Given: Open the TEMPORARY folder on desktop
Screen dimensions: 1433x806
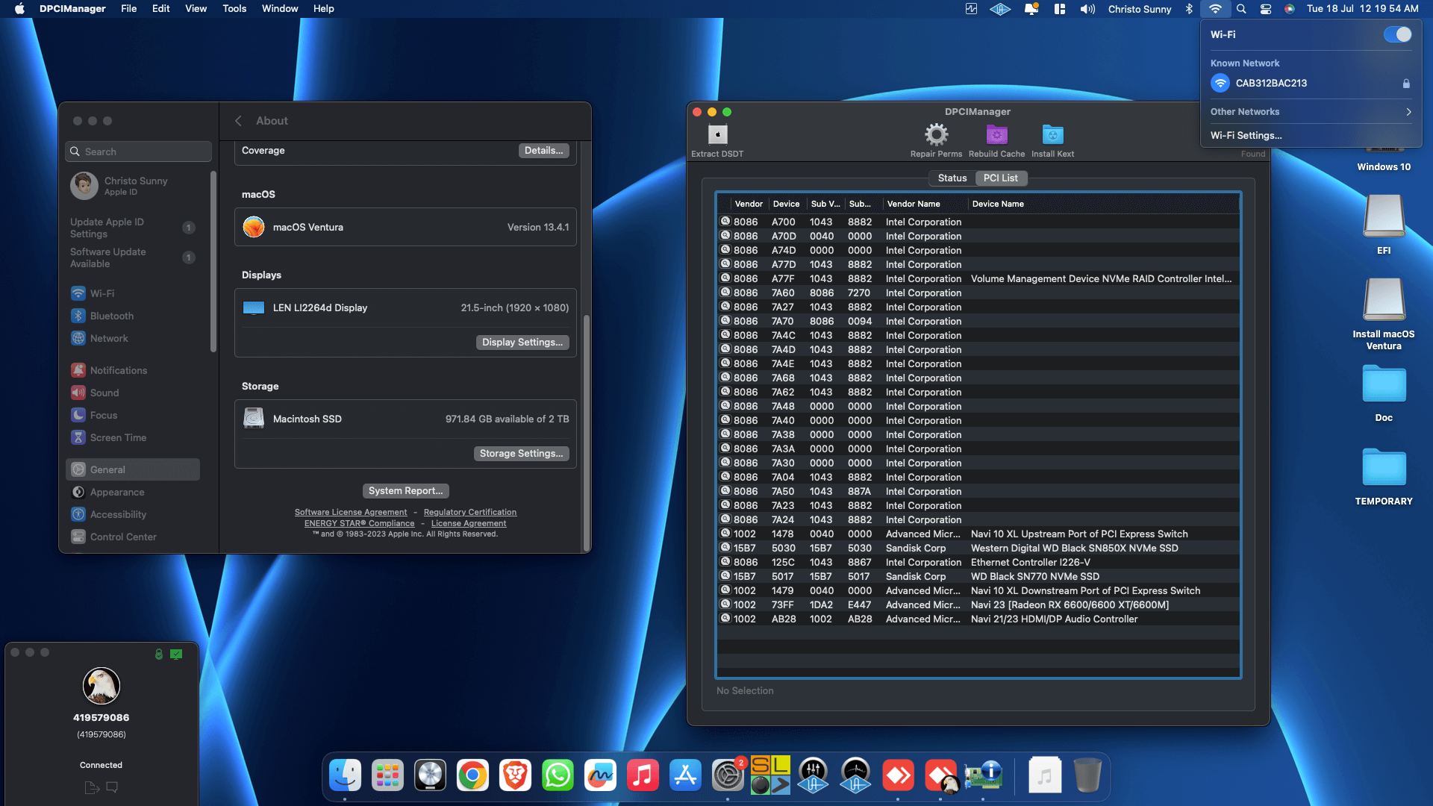Looking at the screenshot, I should pos(1384,476).
